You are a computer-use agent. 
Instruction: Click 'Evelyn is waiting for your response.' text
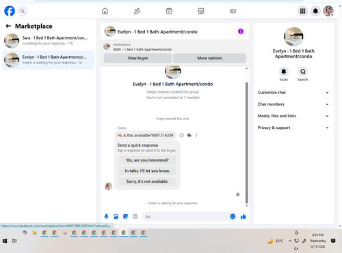(x=173, y=203)
